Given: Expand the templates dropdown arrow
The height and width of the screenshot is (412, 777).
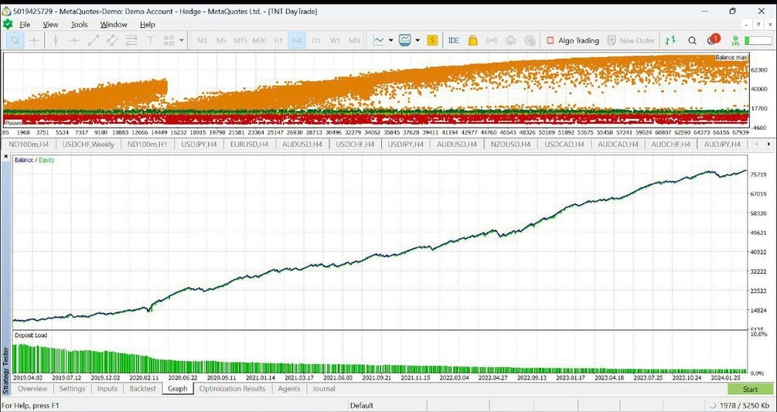Looking at the screenshot, I should (417, 41).
